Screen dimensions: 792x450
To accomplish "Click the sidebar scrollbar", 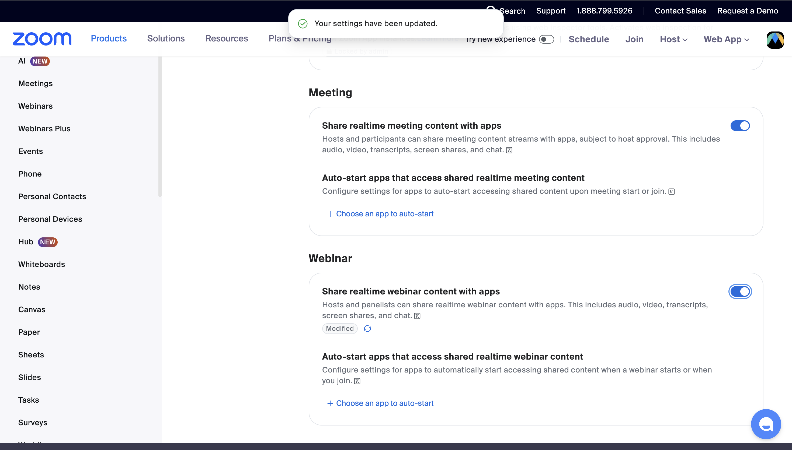I will (160, 127).
